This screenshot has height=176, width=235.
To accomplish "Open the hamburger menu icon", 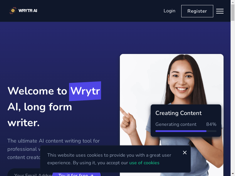I will [x=220, y=11].
